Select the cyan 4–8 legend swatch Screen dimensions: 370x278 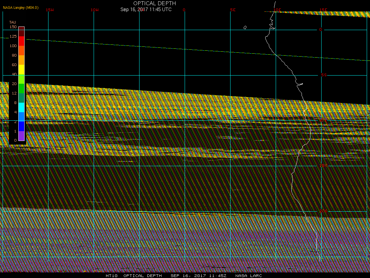tap(21, 108)
